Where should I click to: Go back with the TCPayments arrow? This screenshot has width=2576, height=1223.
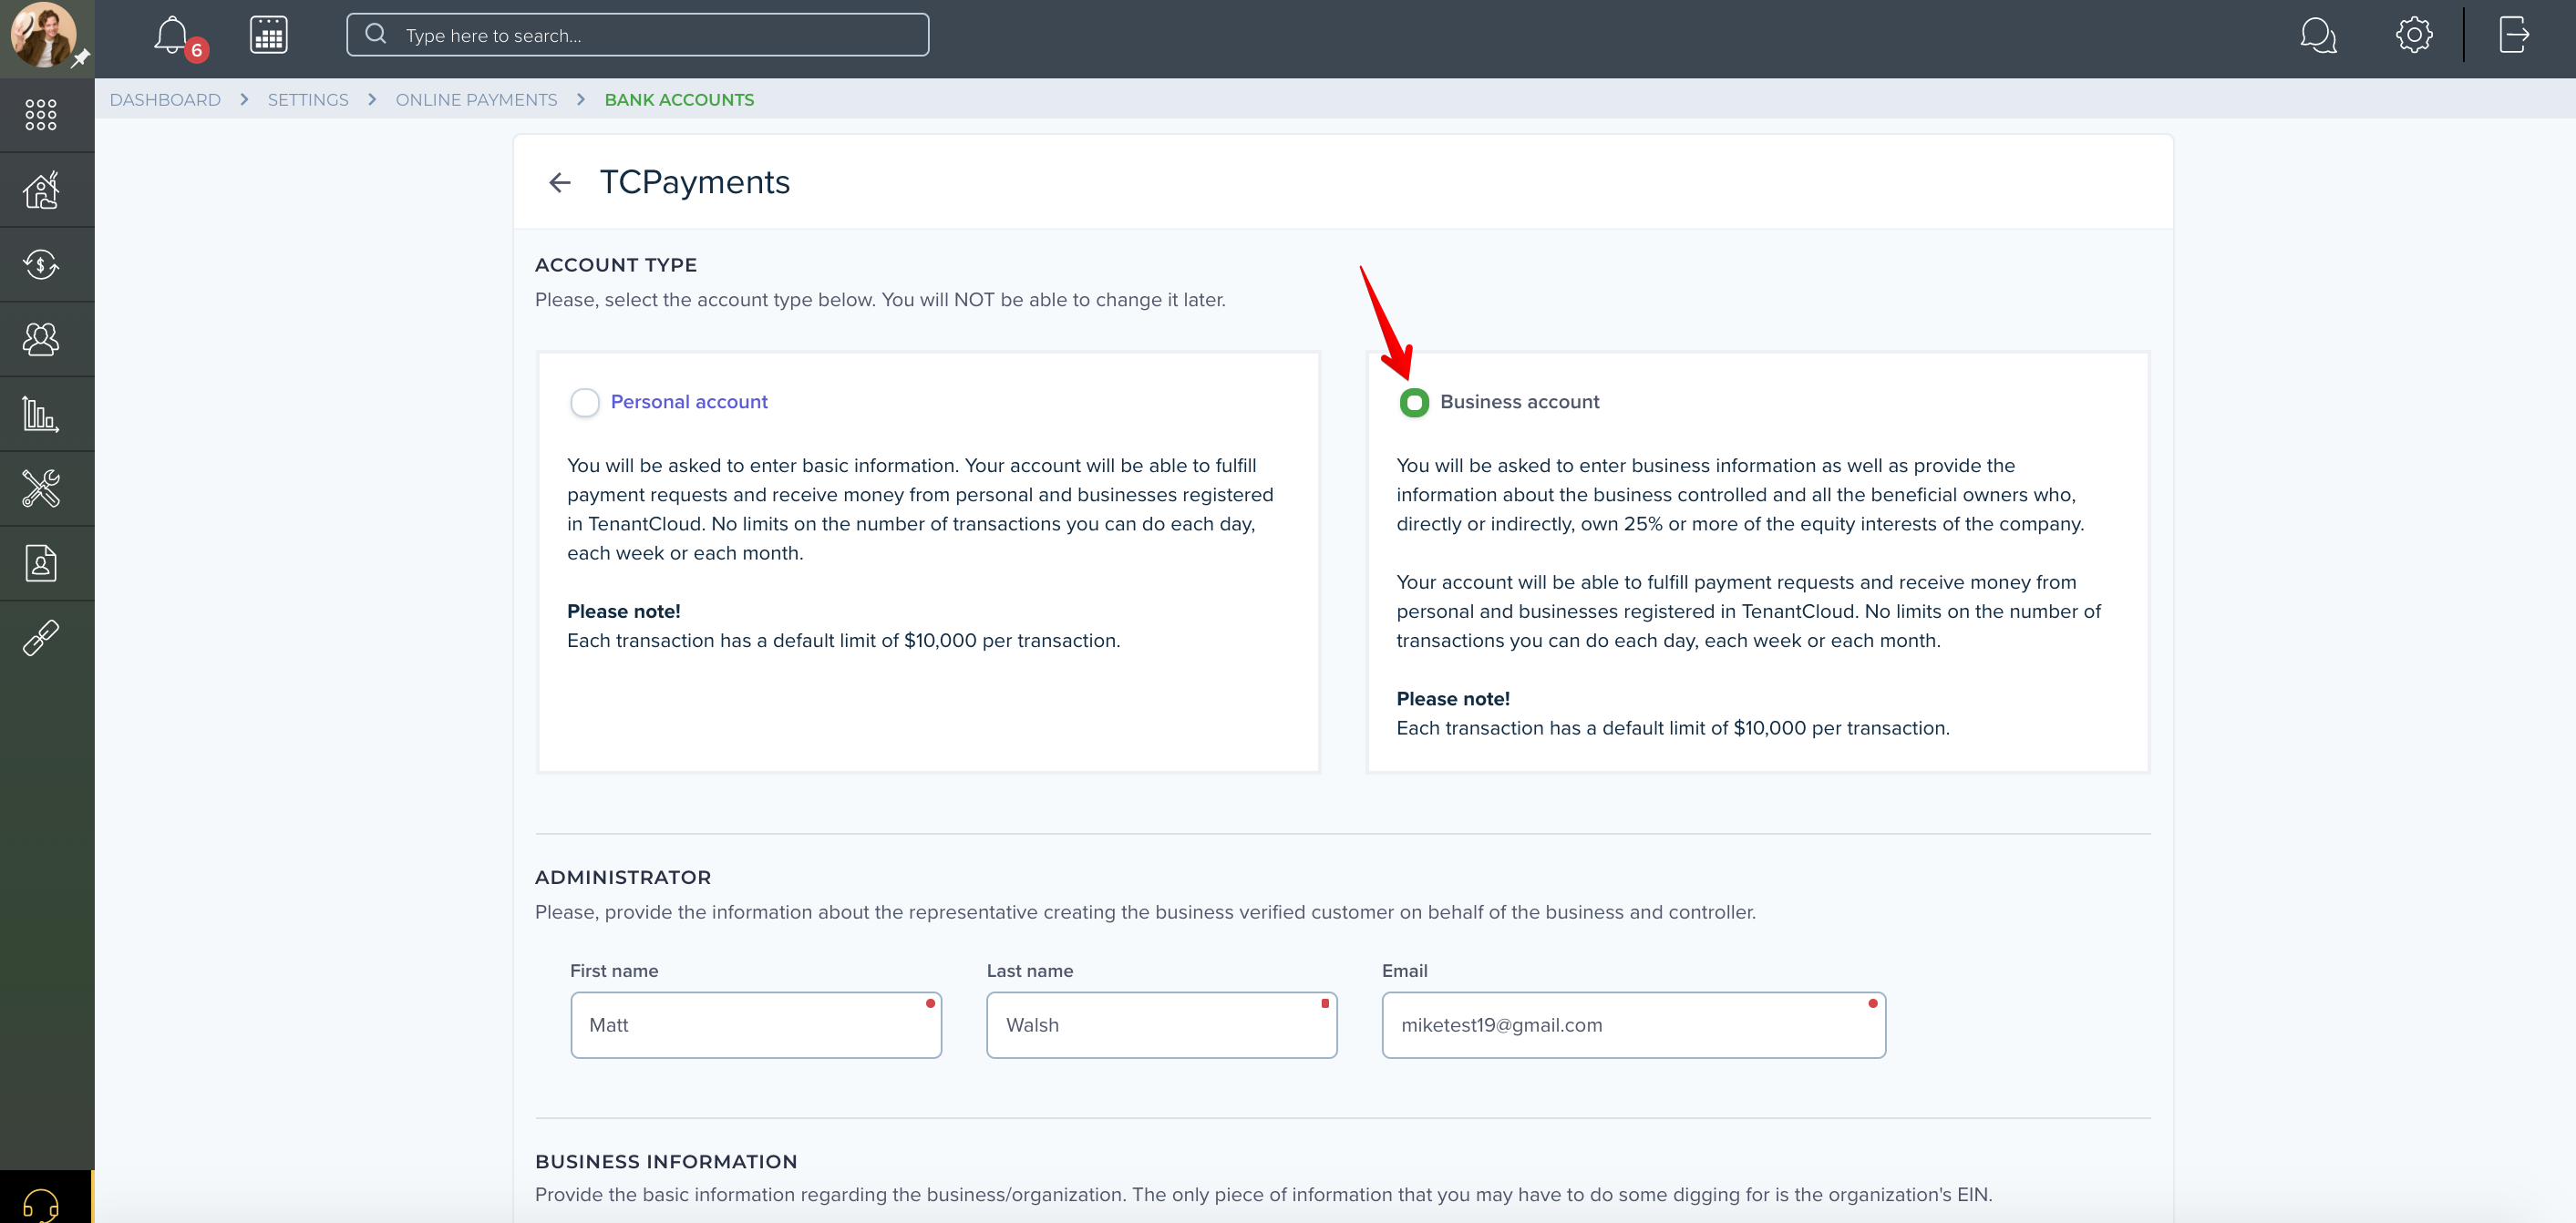(x=560, y=182)
